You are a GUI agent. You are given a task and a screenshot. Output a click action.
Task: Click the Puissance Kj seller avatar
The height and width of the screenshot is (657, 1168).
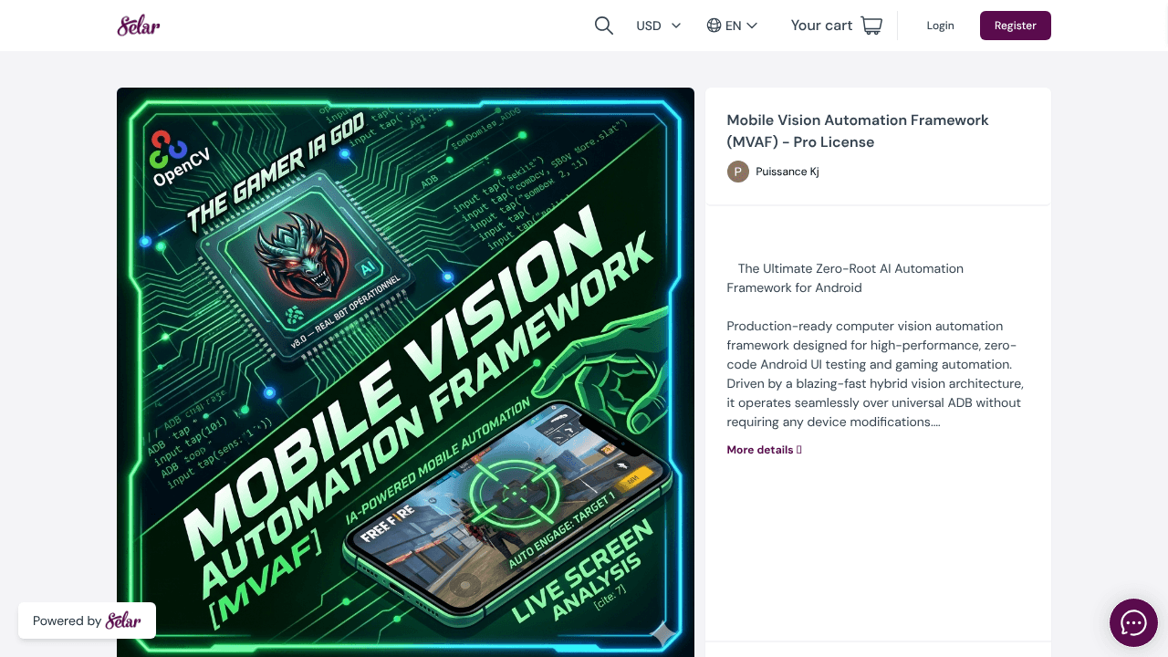[x=737, y=172]
